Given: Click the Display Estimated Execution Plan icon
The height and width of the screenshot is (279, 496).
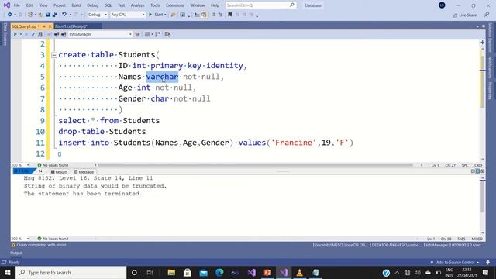Looking at the screenshot, I should pos(40,34).
